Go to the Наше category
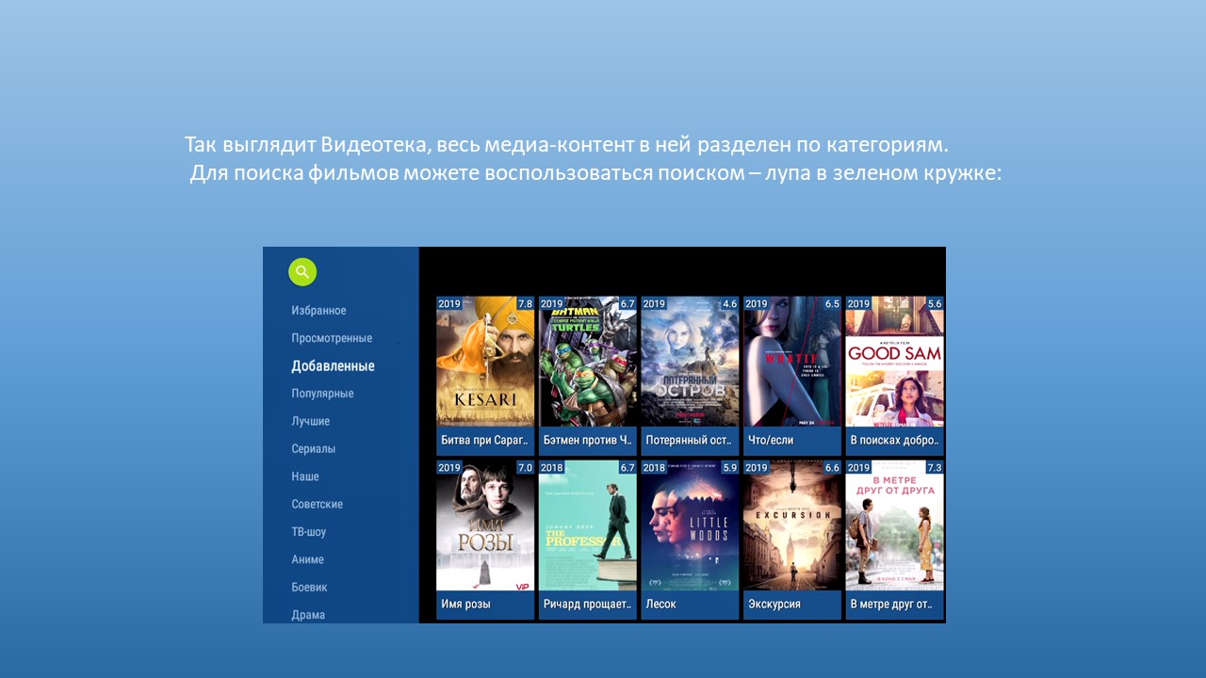 (305, 476)
